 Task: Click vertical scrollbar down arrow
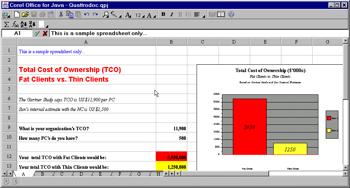click(345, 168)
